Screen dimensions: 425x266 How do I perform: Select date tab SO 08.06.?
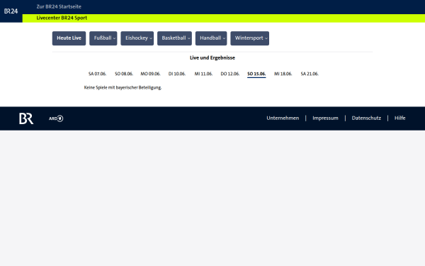pos(124,74)
